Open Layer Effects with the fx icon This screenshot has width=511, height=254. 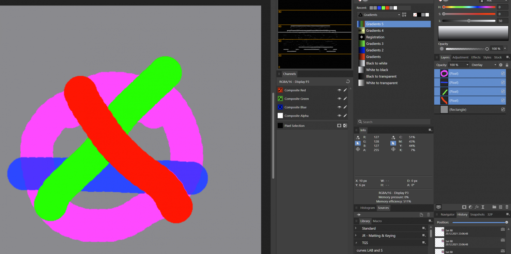click(x=477, y=207)
